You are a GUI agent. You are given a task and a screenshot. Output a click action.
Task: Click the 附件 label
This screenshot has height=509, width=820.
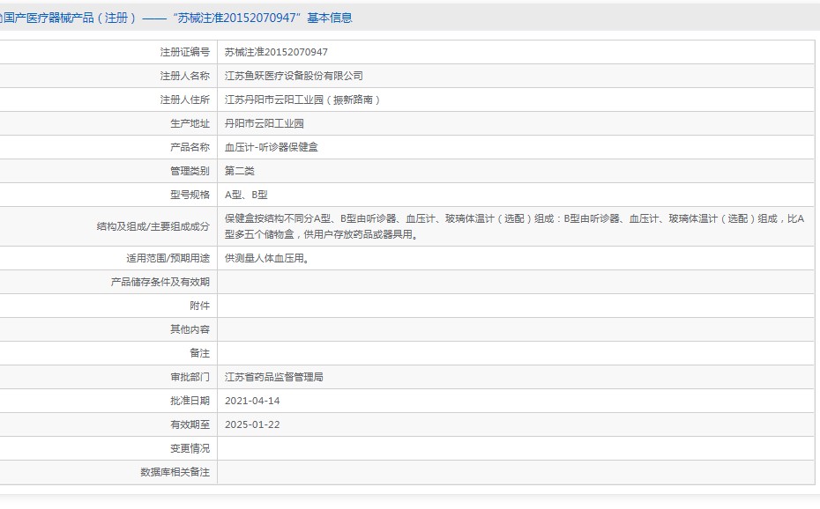coord(200,306)
